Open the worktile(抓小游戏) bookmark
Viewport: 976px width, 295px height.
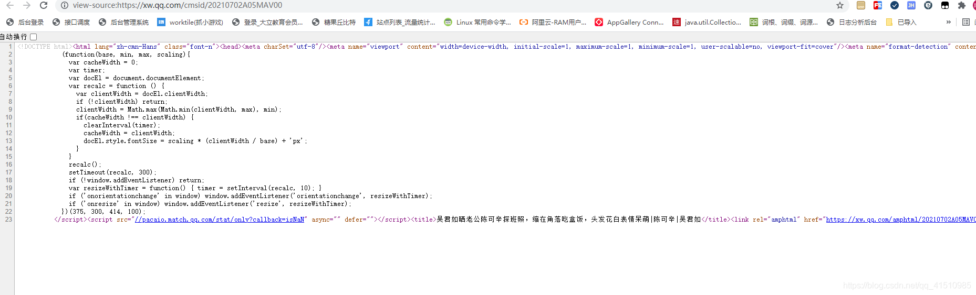pos(190,22)
